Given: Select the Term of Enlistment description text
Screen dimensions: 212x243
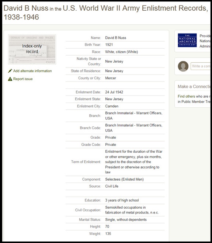Looking at the screenshot, I should coord(133,162).
